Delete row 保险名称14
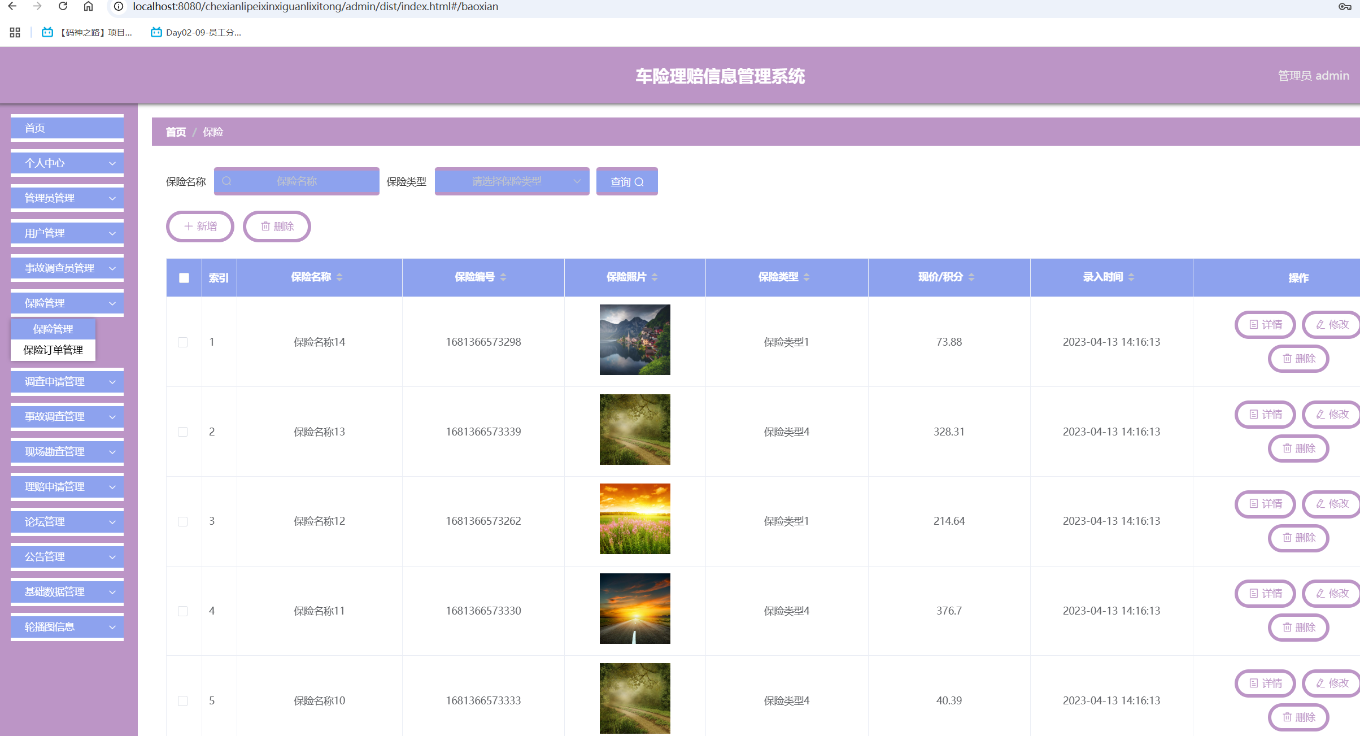This screenshot has width=1360, height=736. (x=1298, y=359)
